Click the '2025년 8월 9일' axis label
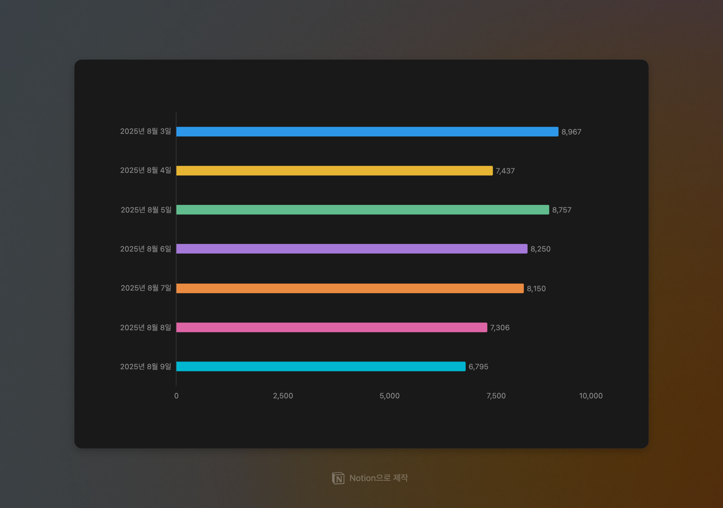This screenshot has width=723, height=508. (x=145, y=366)
